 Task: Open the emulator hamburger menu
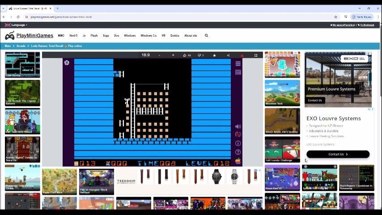click(238, 63)
